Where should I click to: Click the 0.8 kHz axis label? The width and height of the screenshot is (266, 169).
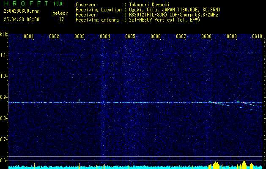(3, 118)
